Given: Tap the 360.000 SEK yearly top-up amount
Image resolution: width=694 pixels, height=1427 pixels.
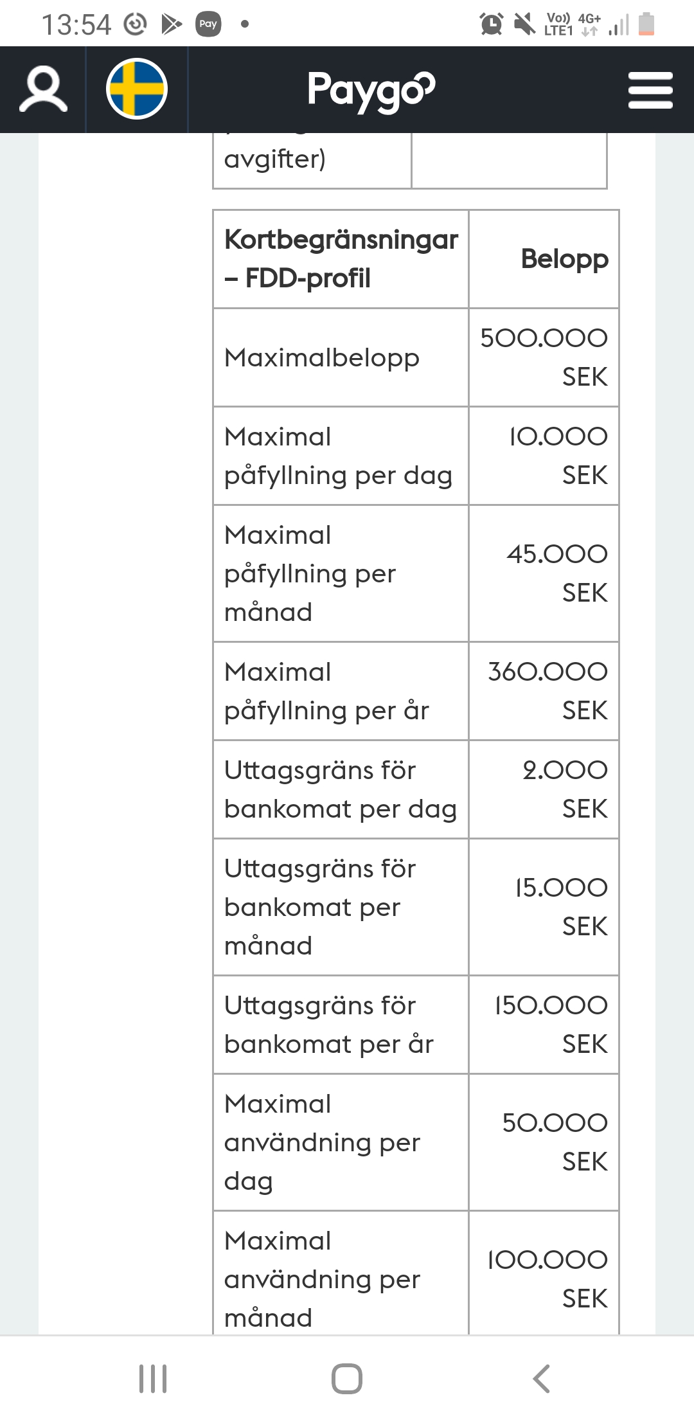Looking at the screenshot, I should [547, 691].
